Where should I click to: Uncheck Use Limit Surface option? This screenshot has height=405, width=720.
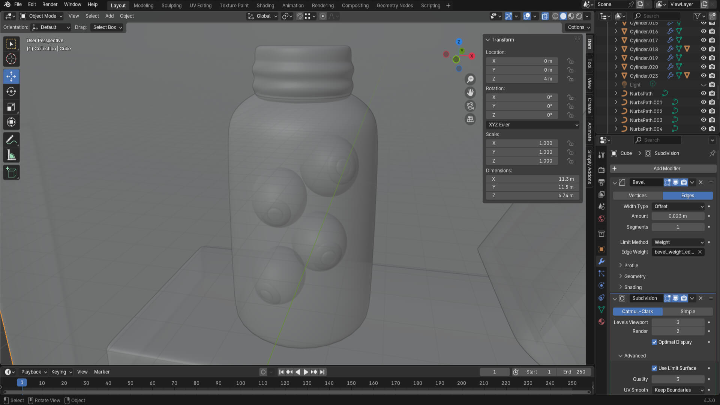pyautogui.click(x=654, y=368)
